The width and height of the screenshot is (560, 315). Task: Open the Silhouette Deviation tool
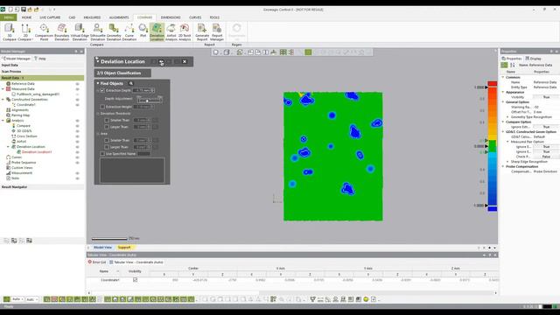pos(97,32)
